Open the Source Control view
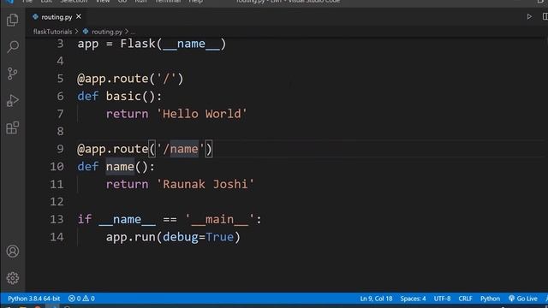 point(13,74)
